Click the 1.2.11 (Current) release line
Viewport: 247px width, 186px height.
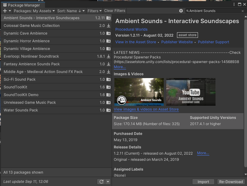click(x=153, y=153)
